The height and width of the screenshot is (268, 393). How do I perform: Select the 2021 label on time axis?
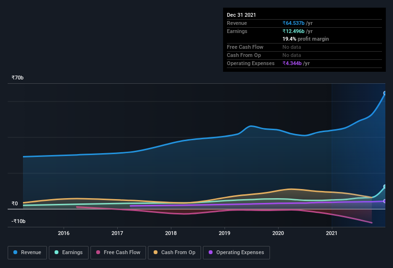coord(332,233)
